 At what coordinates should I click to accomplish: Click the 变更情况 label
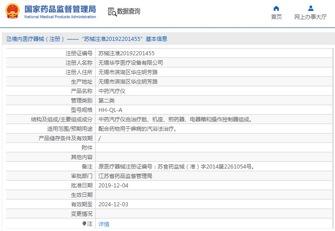[82, 213]
